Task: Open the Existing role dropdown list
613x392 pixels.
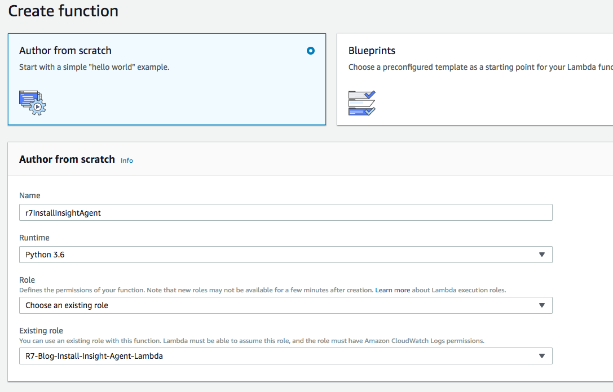Action: (x=285, y=356)
